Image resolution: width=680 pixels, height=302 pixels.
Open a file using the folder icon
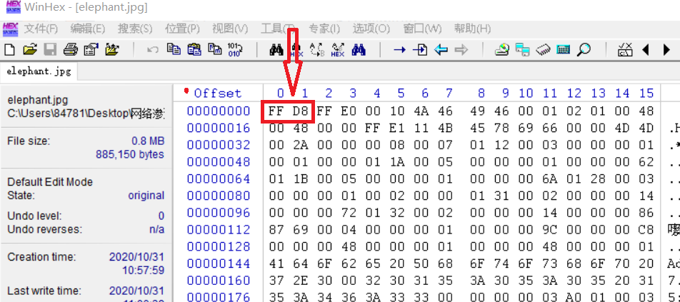[29, 49]
